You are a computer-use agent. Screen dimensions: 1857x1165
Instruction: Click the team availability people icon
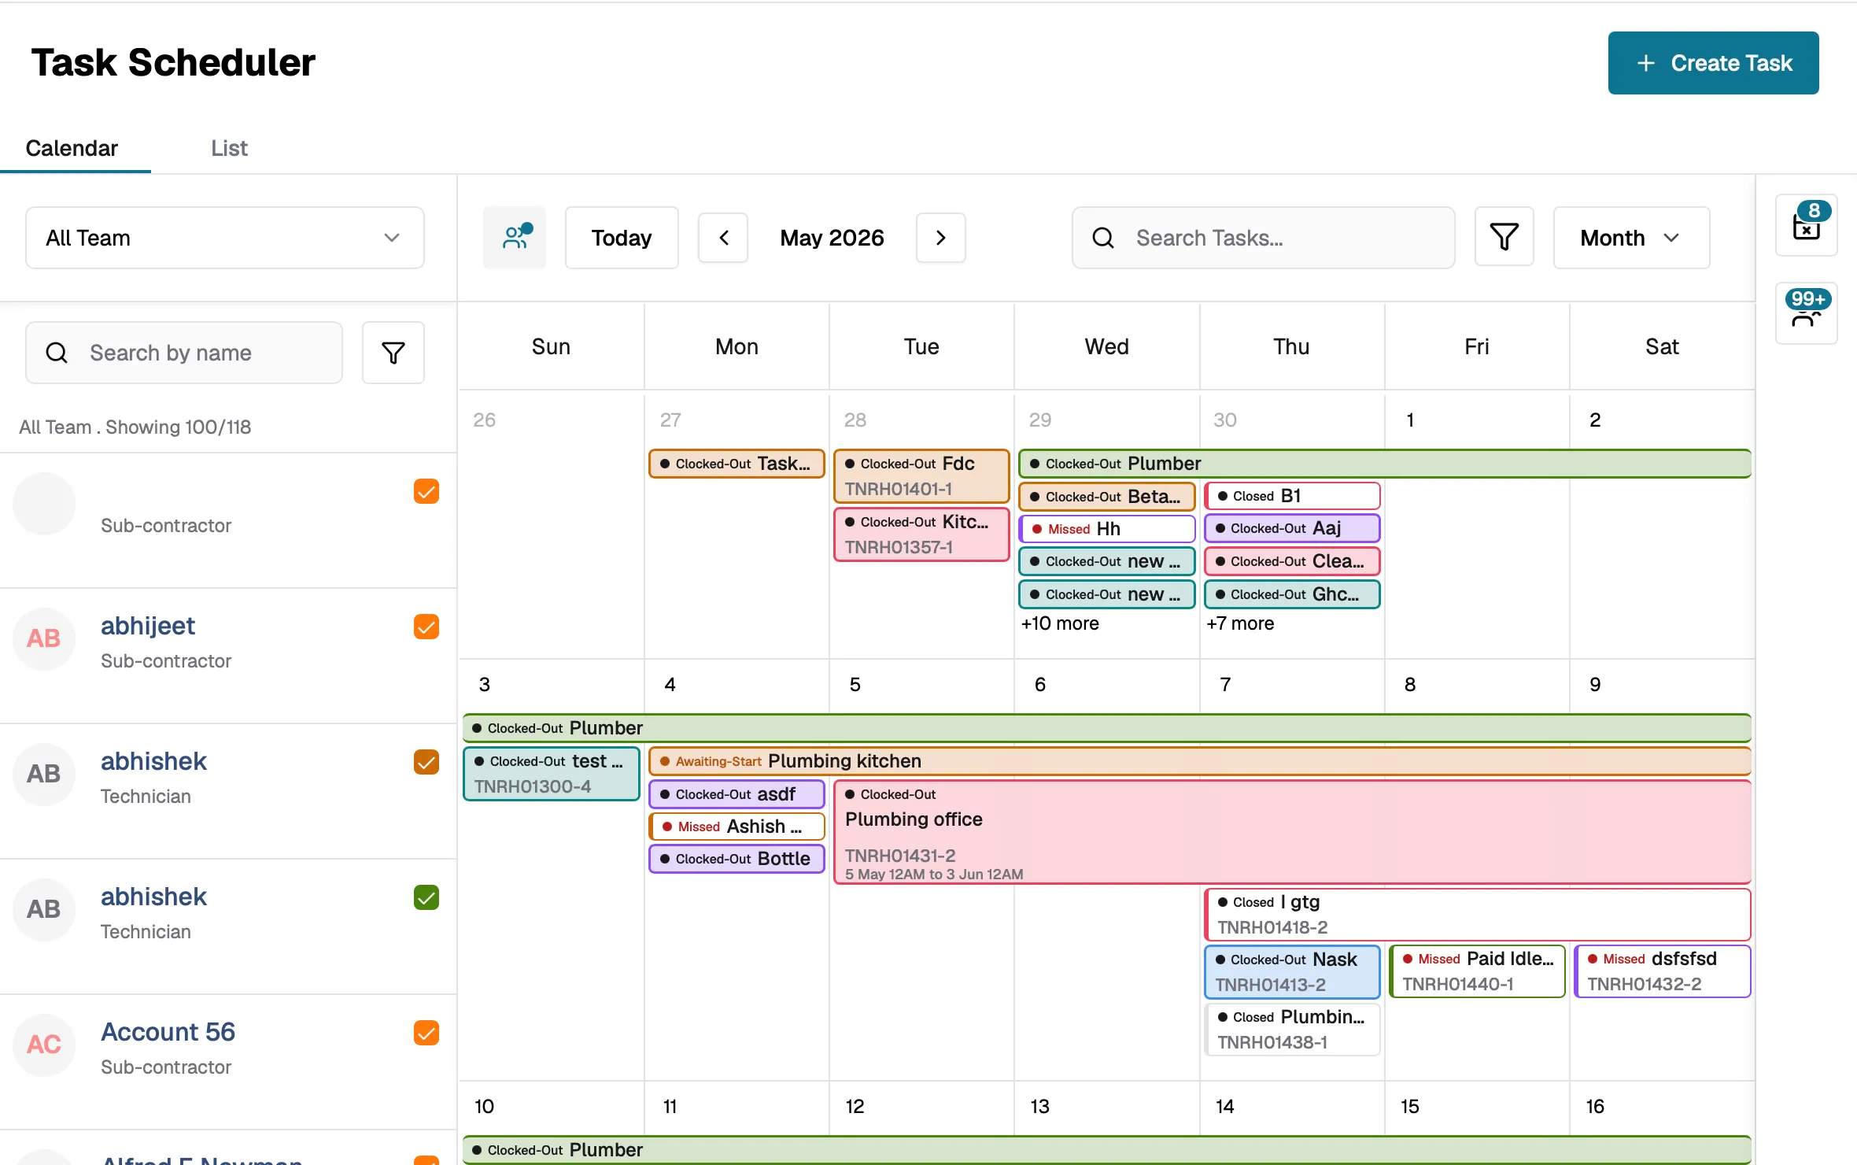(515, 238)
